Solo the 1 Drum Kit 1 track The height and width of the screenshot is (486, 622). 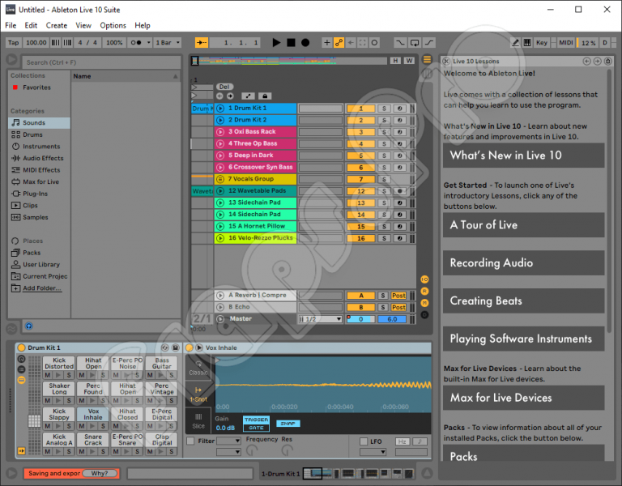[384, 108]
